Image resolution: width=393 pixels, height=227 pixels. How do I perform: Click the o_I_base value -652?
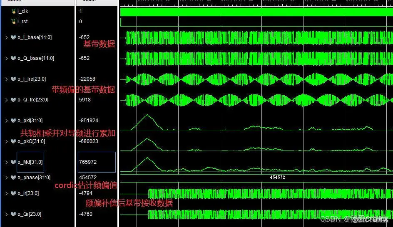click(84, 37)
